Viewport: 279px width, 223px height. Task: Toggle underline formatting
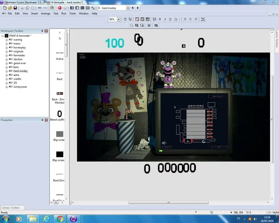point(170,19)
